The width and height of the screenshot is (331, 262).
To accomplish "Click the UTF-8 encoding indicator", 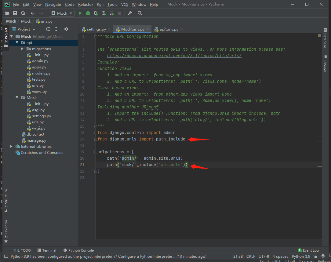I will pos(264,257).
